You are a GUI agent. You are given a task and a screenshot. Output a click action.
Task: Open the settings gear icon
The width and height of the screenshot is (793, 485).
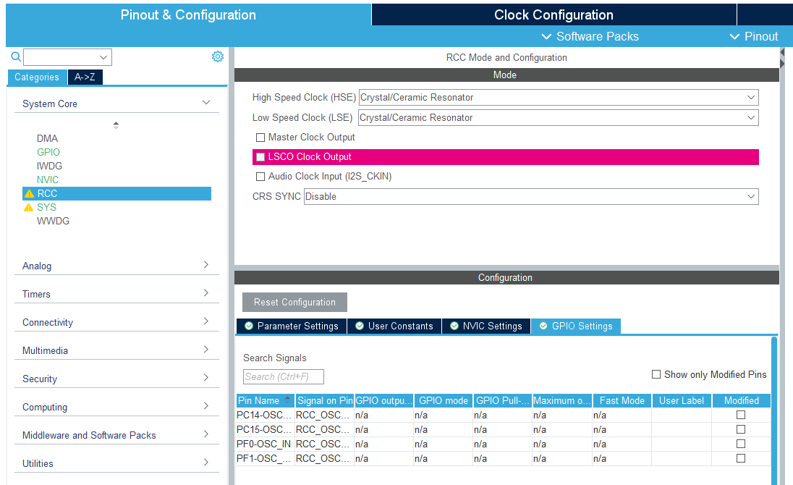click(218, 56)
